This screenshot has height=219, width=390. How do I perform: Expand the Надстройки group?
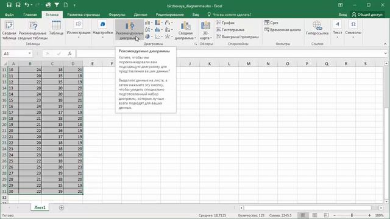click(102, 29)
